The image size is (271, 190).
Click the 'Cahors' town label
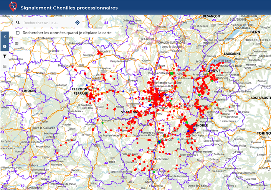[33, 165]
